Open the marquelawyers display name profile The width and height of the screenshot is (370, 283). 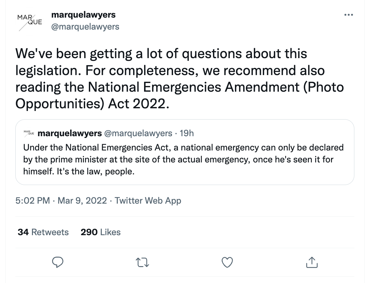tap(83, 15)
